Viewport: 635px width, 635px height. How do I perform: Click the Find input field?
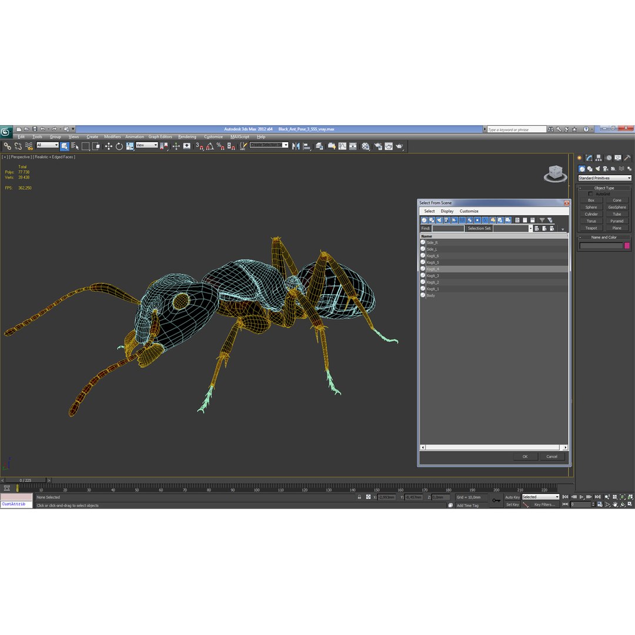[448, 228]
